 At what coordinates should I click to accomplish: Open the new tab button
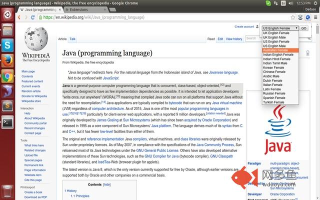(112, 9)
